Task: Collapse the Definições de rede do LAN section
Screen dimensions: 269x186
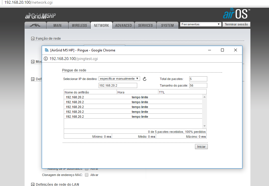Action: [33, 185]
